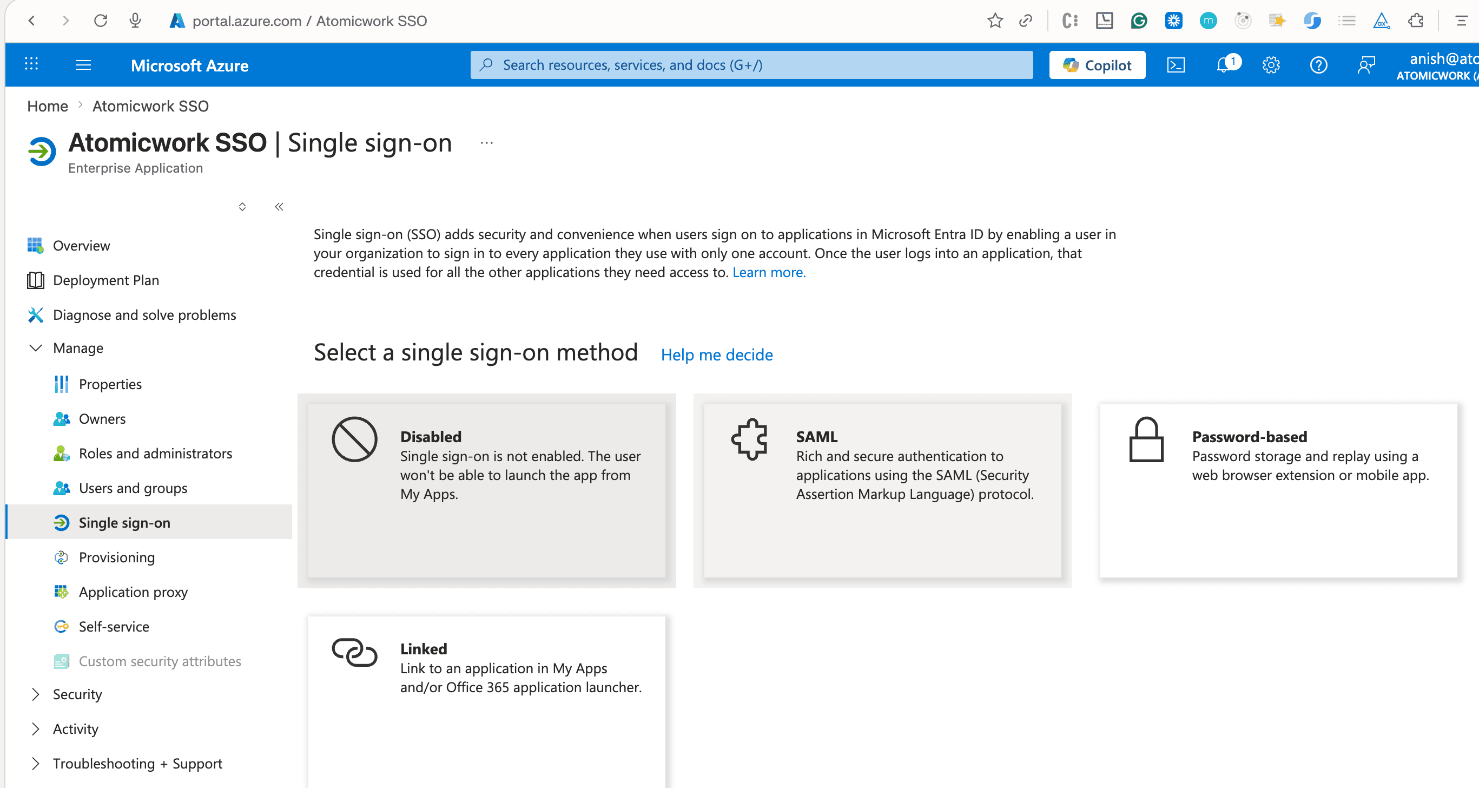Click the Microsoft Azure home title
1479x788 pixels.
click(189, 65)
